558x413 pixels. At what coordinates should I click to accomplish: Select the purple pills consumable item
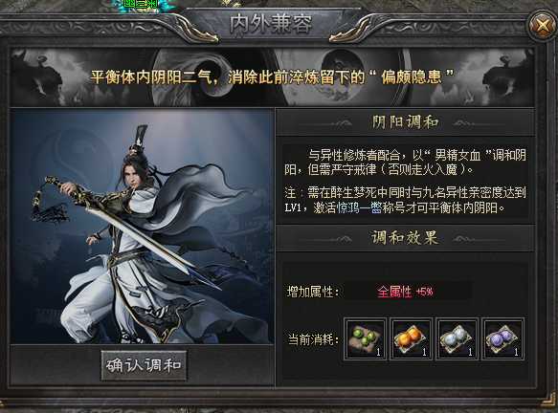pos(502,339)
